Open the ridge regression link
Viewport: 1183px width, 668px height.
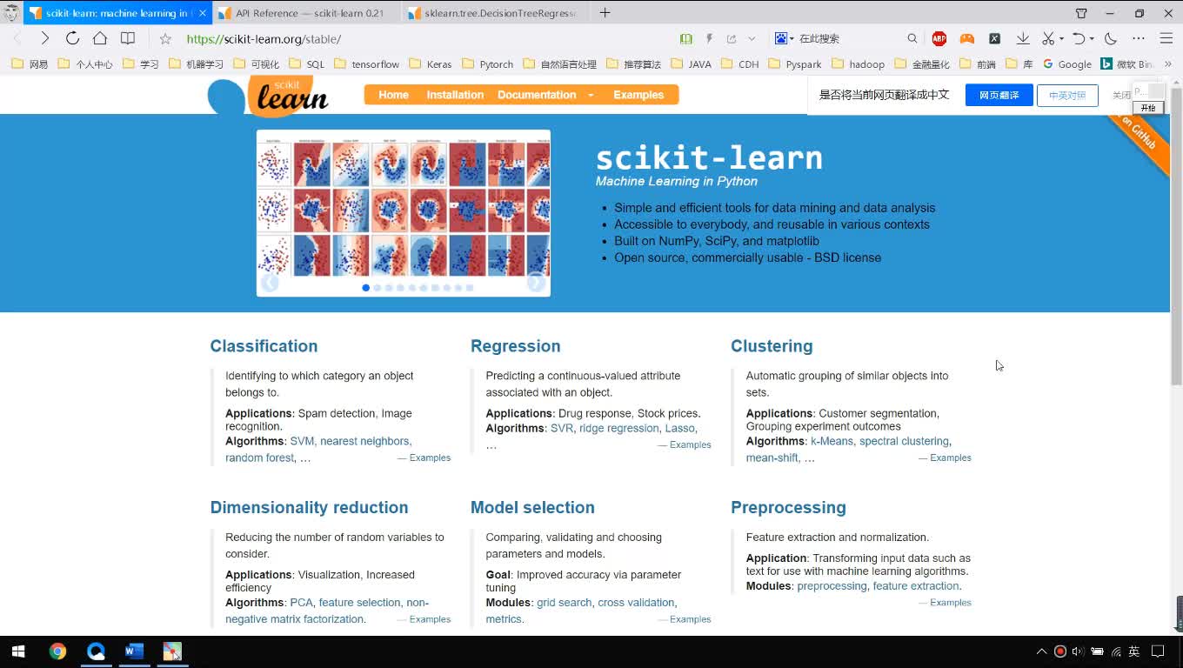[x=618, y=428]
